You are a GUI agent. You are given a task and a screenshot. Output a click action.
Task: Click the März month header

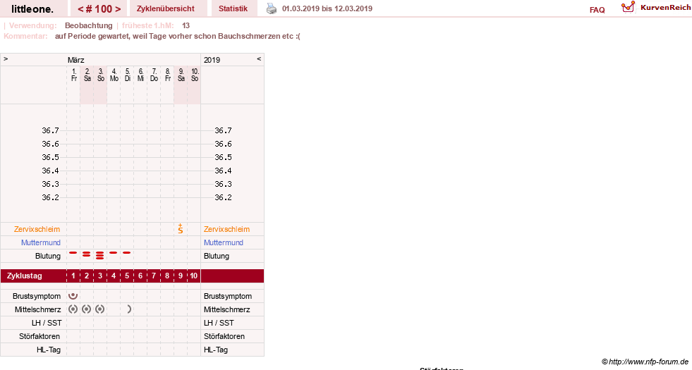[x=76, y=60]
